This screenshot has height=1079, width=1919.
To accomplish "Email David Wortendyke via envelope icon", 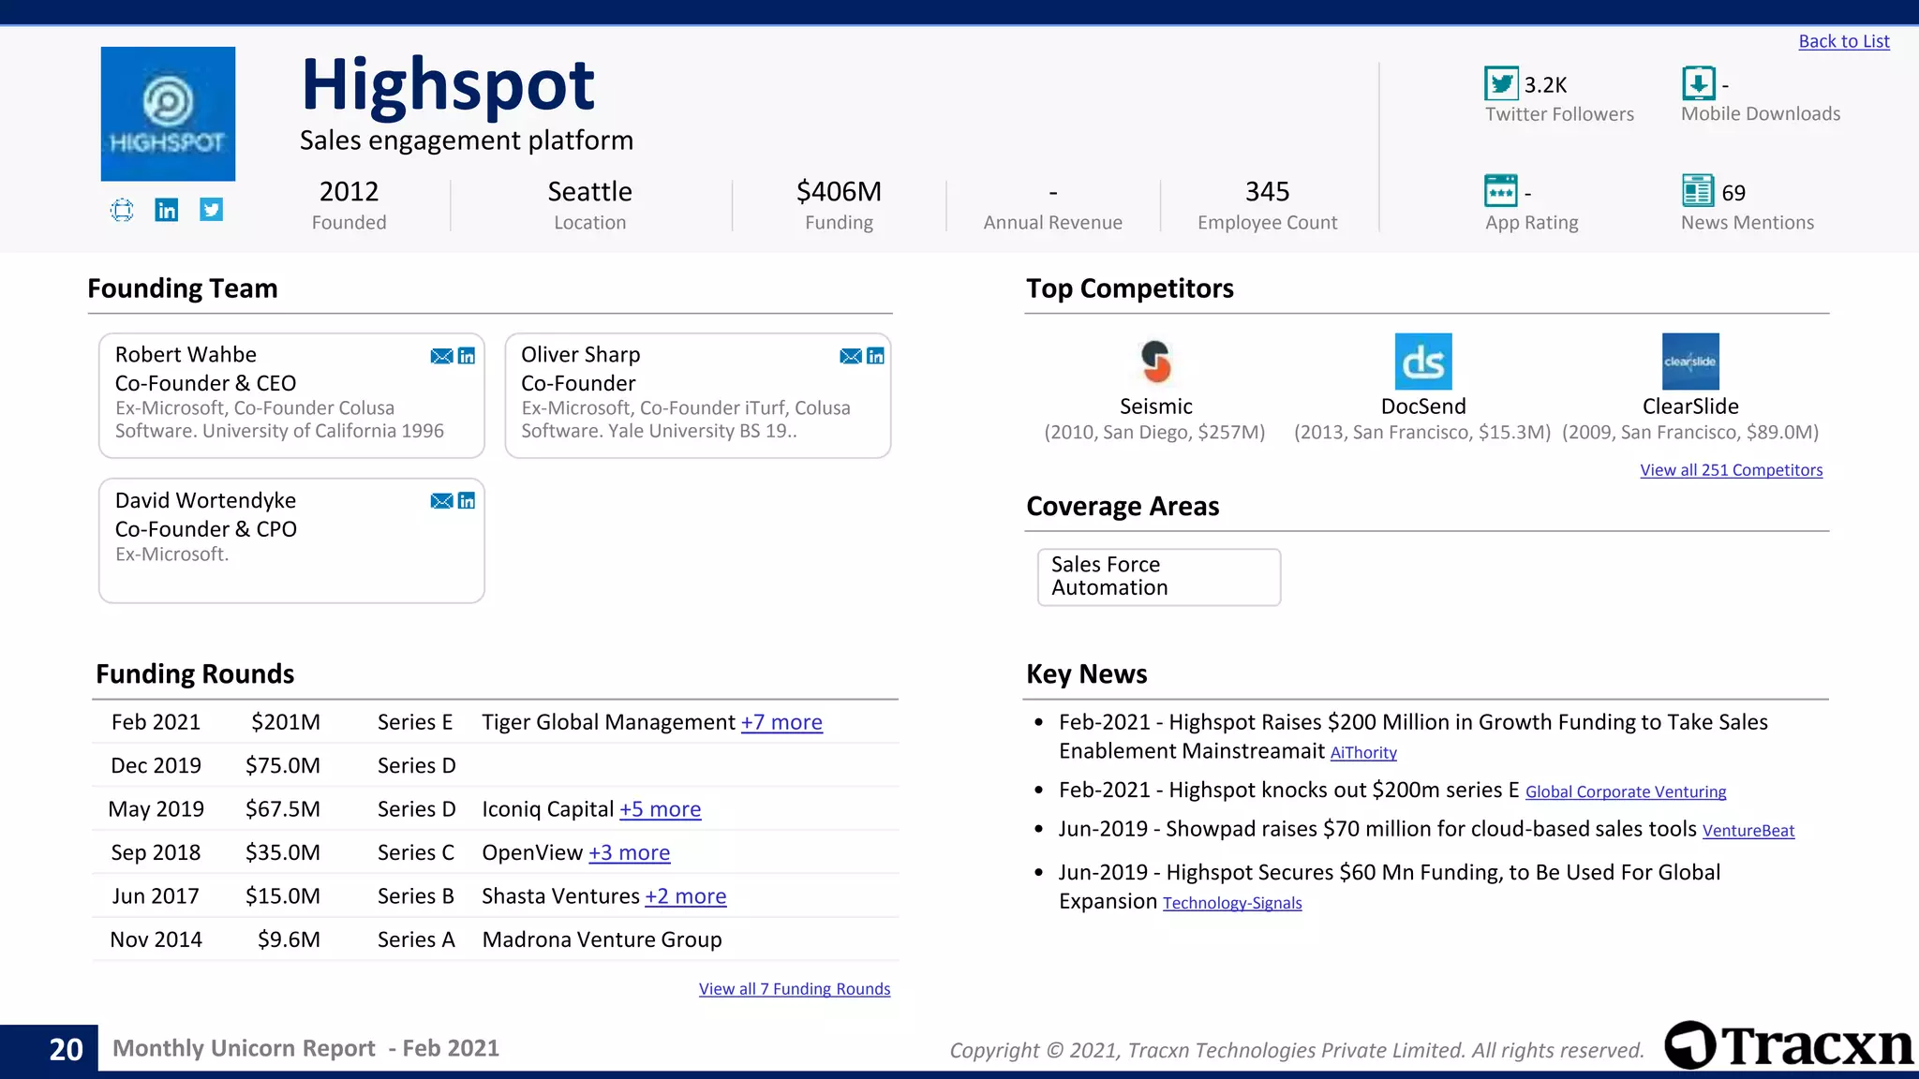I will (x=441, y=501).
